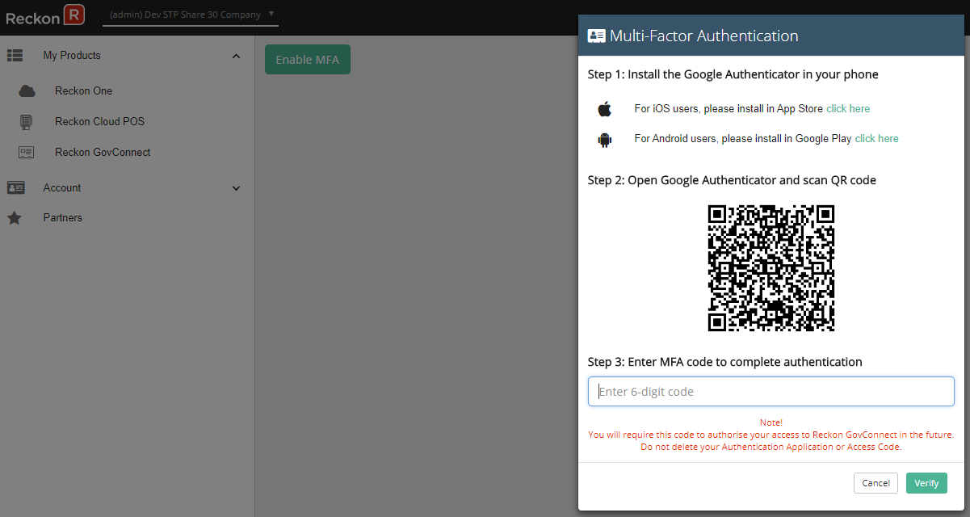Click the Enable MFA button
Image resolution: width=970 pixels, height=517 pixels.
tap(308, 60)
